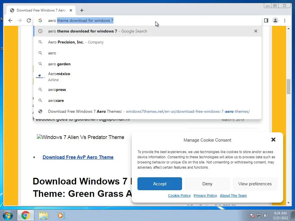Click the Windows 7 Alien Vs Predator Theme image
This screenshot has width=295, height=221.
point(81,137)
